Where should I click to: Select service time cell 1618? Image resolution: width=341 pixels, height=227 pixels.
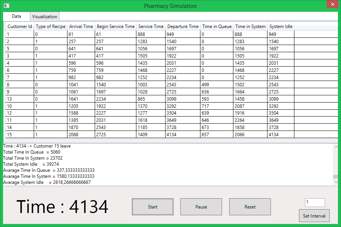click(151, 120)
